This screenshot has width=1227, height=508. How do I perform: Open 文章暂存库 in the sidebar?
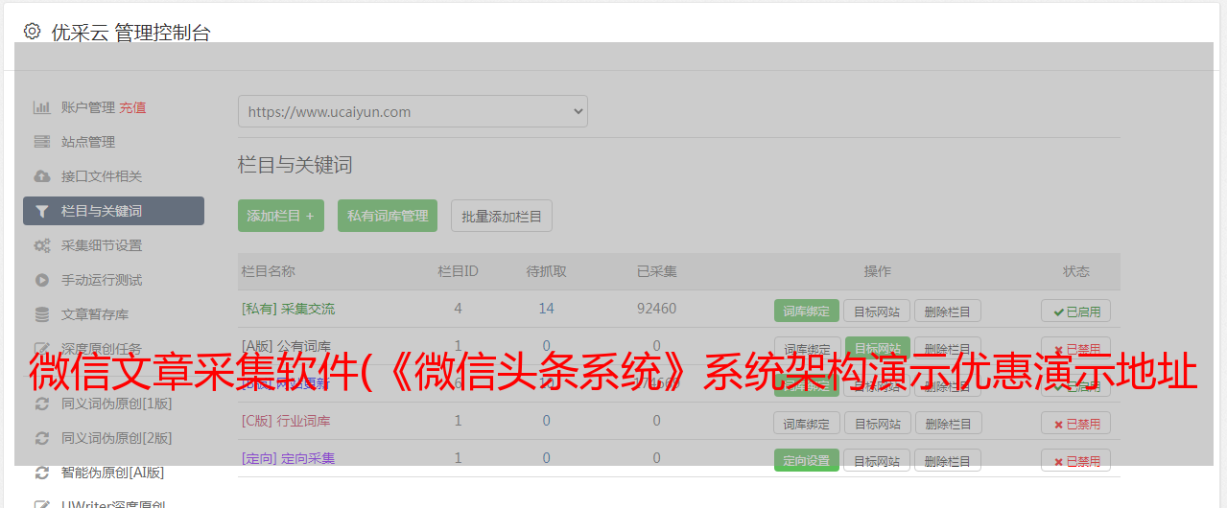[95, 314]
